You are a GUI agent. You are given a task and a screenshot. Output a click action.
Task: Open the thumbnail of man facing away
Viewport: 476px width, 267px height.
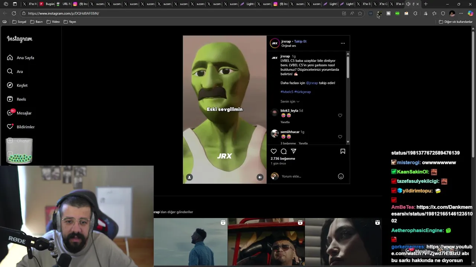click(190, 242)
